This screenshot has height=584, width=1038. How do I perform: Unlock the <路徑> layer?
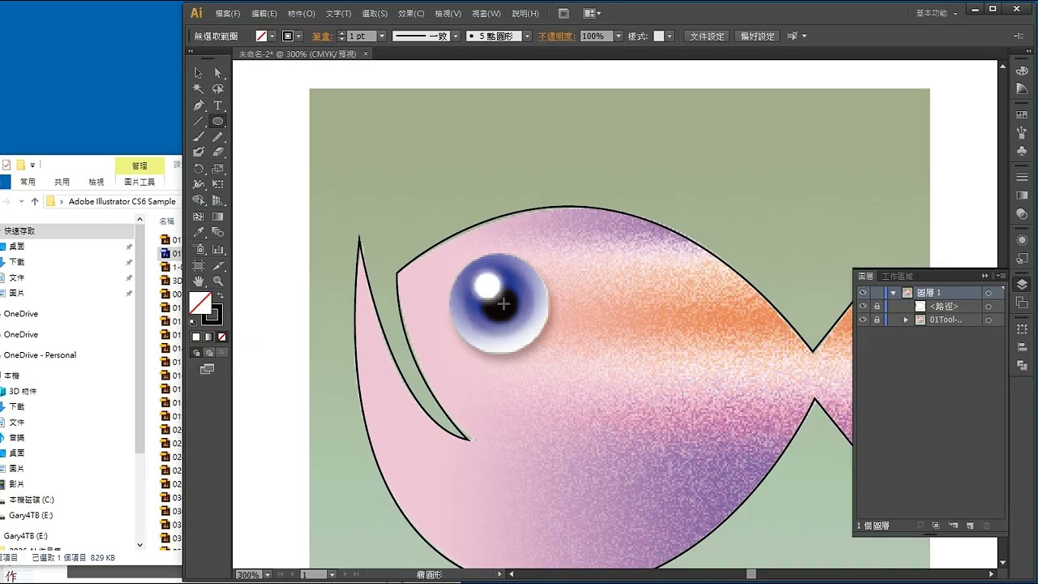tap(877, 307)
